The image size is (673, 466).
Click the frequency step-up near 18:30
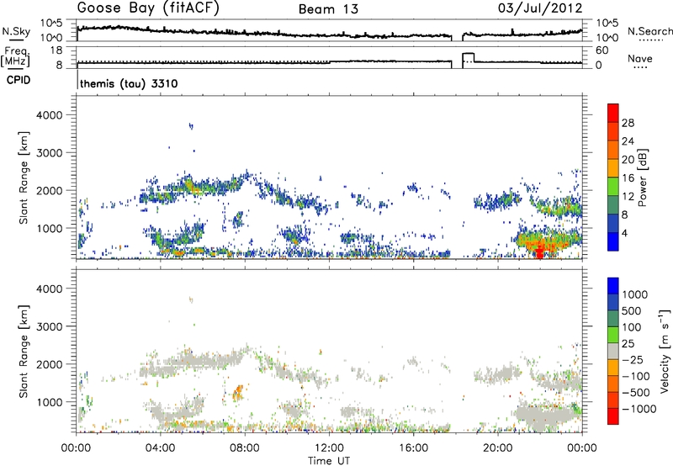[468, 57]
